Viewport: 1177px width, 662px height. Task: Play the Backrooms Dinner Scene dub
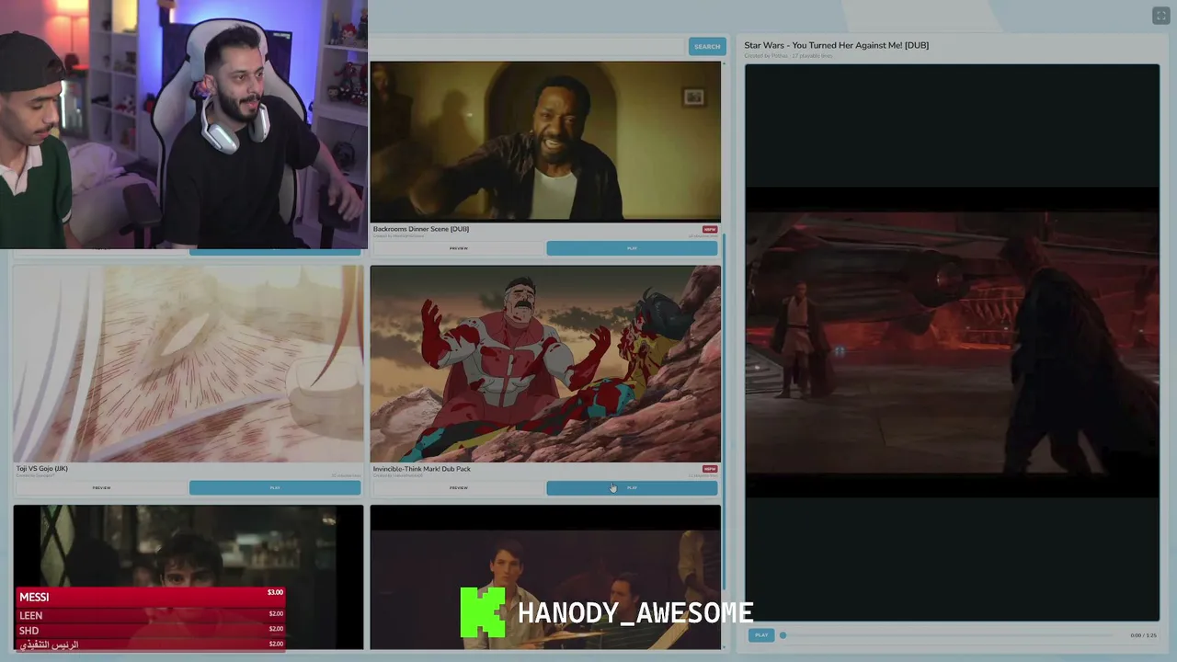tap(632, 248)
